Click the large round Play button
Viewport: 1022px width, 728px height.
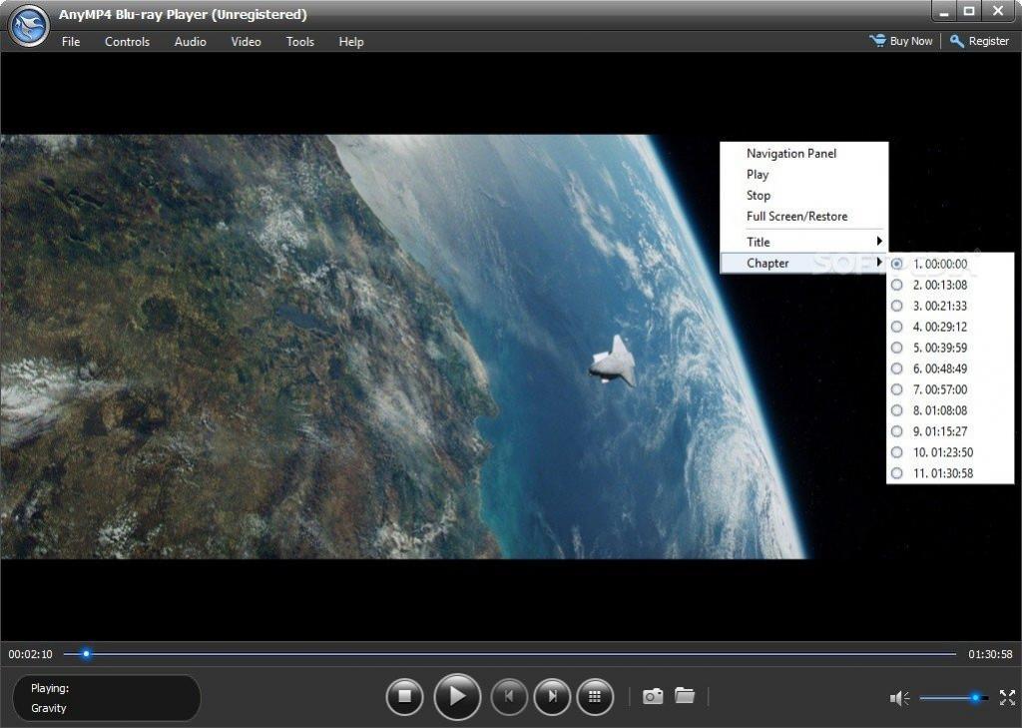click(x=457, y=697)
